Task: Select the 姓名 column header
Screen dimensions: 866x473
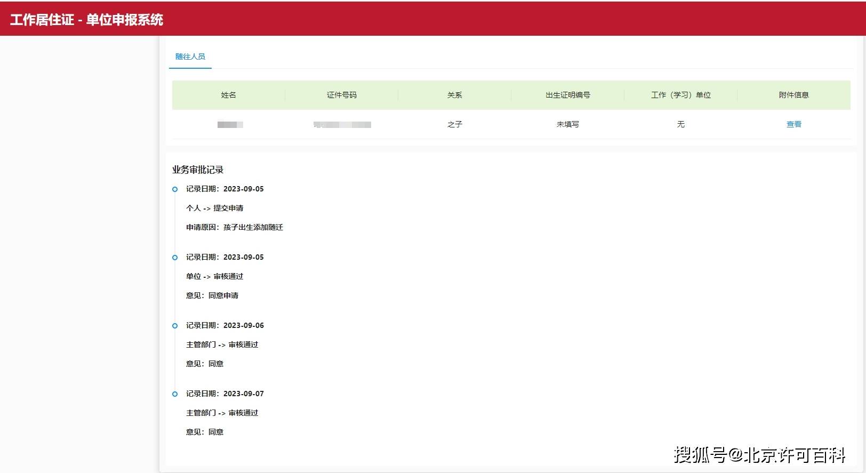Action: click(x=228, y=95)
